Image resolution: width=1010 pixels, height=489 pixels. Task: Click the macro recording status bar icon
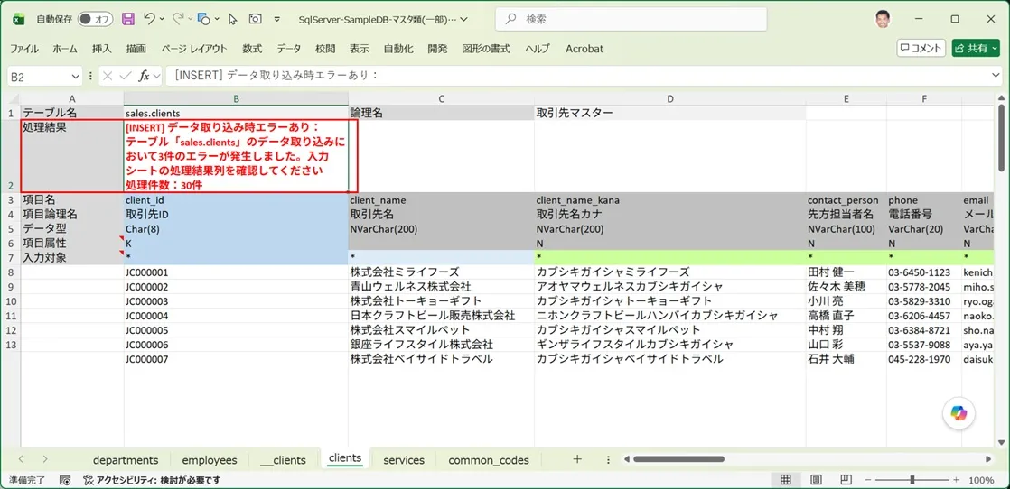[65, 480]
